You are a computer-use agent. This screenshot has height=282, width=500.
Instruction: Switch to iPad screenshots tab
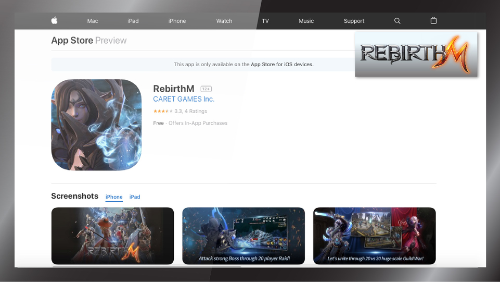[x=135, y=197]
